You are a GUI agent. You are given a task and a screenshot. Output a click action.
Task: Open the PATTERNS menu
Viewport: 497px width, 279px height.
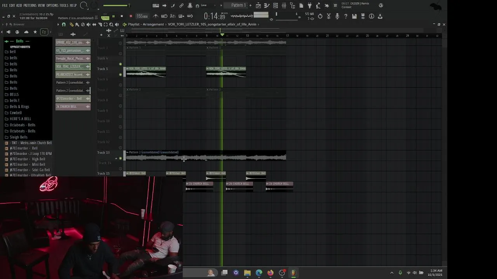click(30, 5)
